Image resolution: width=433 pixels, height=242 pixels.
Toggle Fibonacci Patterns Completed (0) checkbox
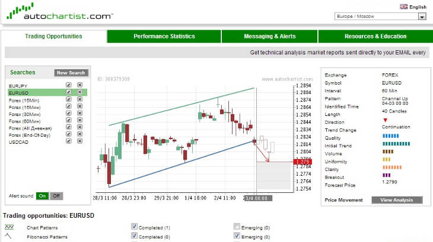pos(134,235)
